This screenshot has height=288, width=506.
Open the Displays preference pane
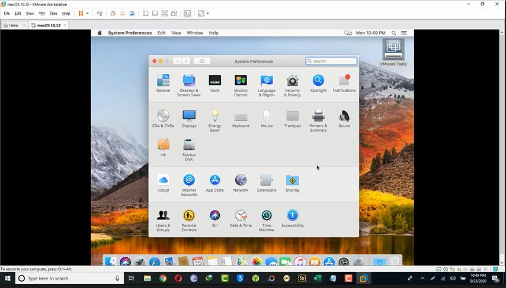[189, 118]
